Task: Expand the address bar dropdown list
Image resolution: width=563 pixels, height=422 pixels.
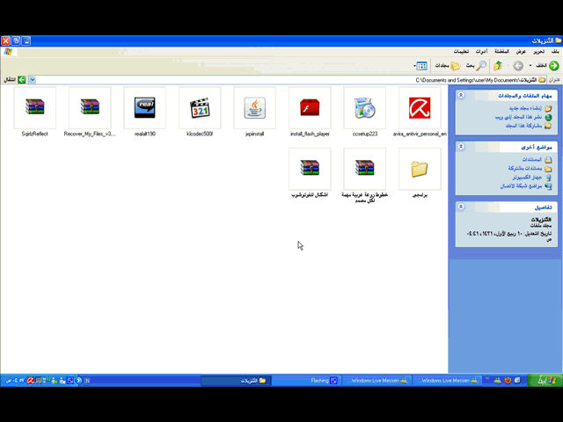Action: (x=33, y=80)
